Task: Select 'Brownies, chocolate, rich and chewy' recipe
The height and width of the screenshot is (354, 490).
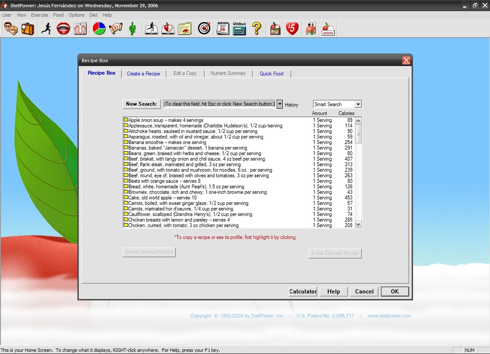Action: pyautogui.click(x=239, y=192)
